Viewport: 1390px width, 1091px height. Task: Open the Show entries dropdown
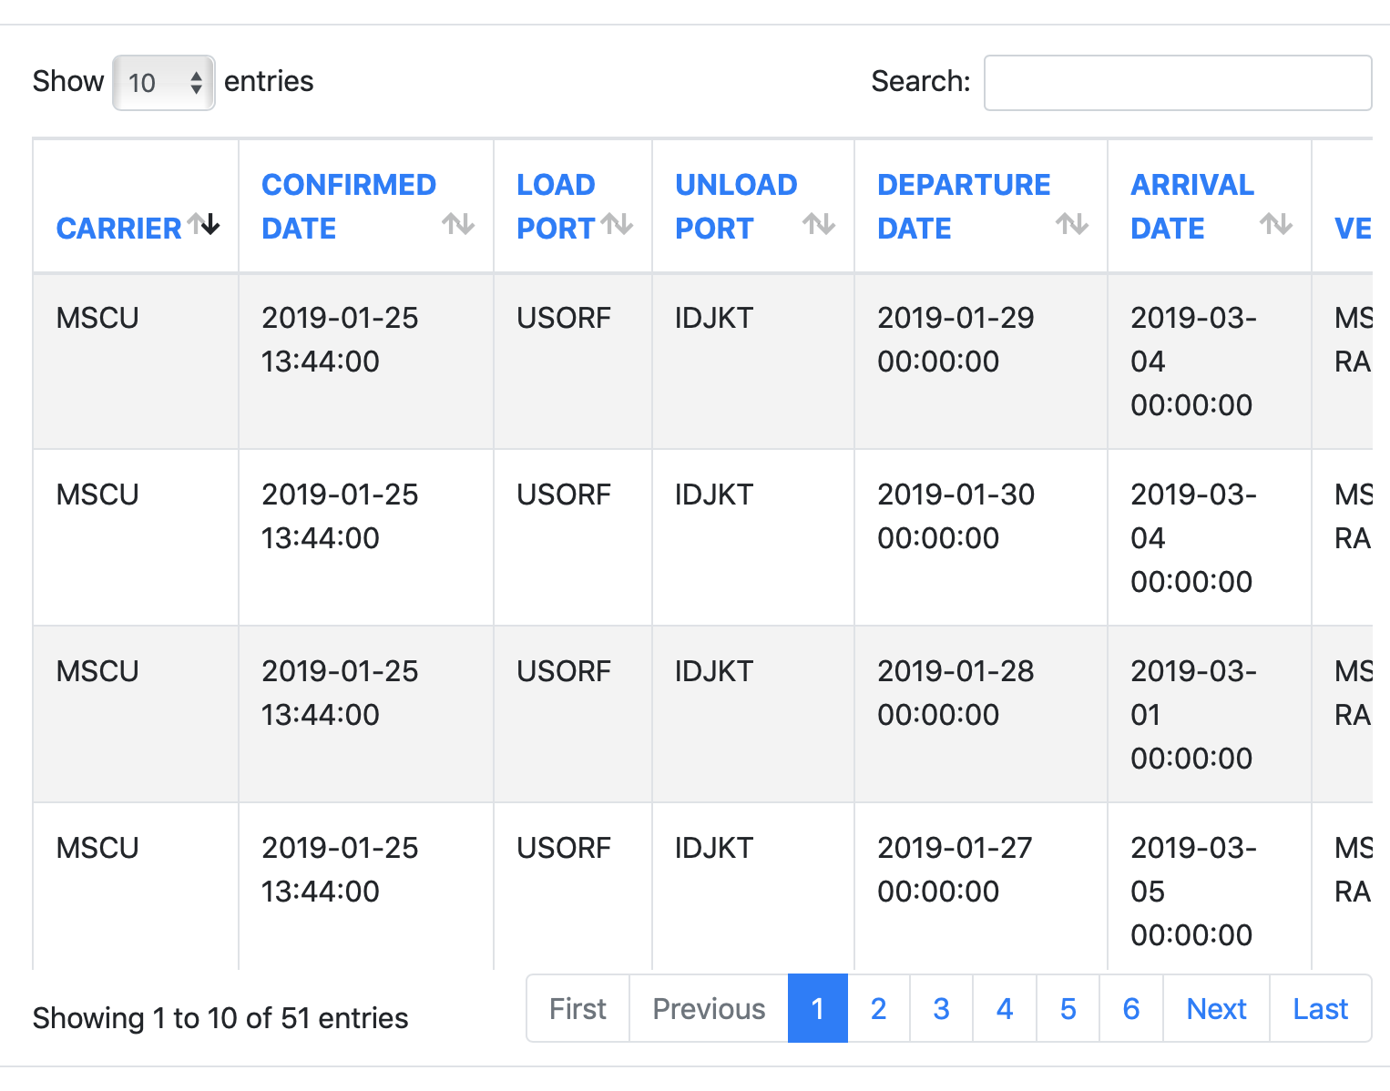point(164,83)
